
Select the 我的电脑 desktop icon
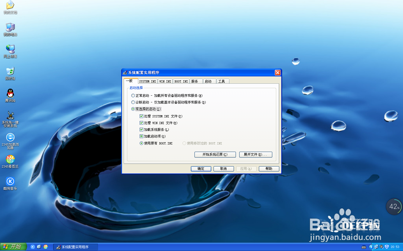click(x=10, y=29)
